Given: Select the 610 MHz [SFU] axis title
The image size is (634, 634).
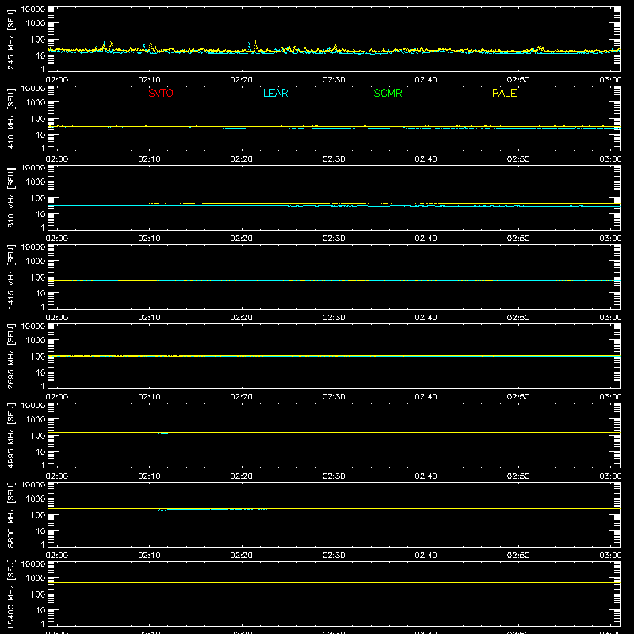Looking at the screenshot, I should pos(10,197).
